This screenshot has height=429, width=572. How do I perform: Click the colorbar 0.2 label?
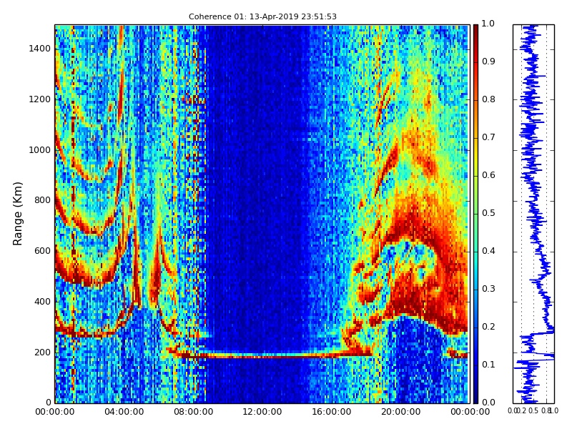(x=488, y=327)
